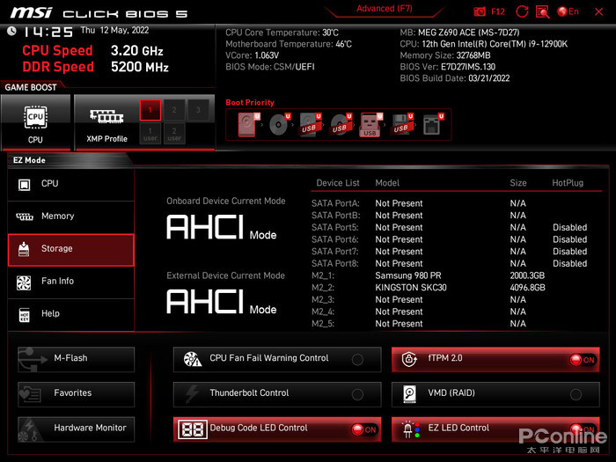Open the Help tab

(x=71, y=314)
